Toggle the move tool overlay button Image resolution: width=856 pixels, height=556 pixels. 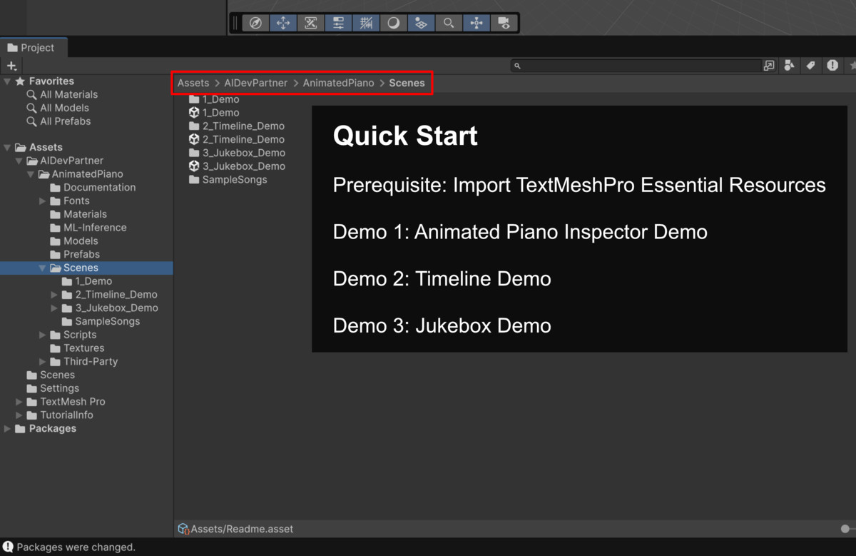coord(283,23)
